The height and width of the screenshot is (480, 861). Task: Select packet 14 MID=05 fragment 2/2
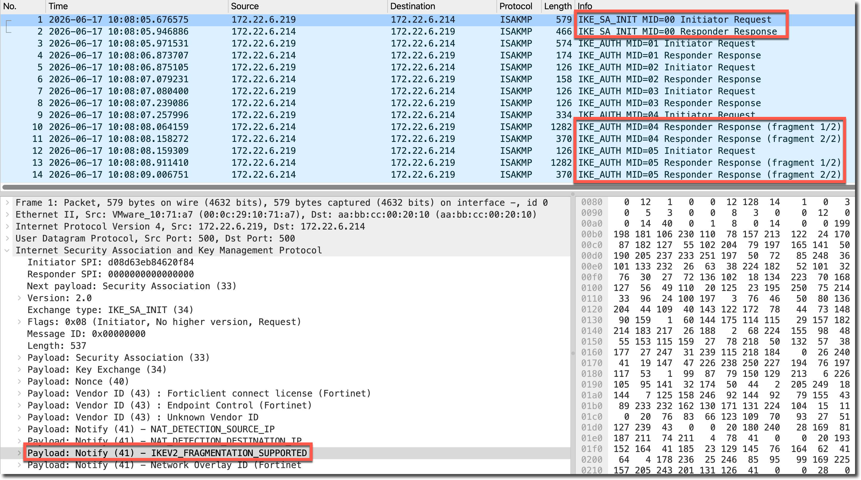(x=428, y=175)
